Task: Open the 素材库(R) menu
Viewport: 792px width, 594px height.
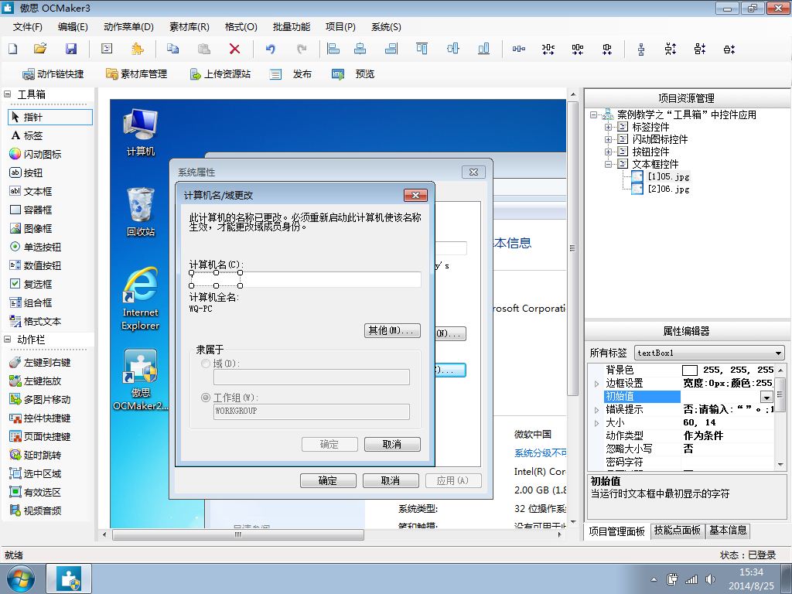Action: pos(189,27)
